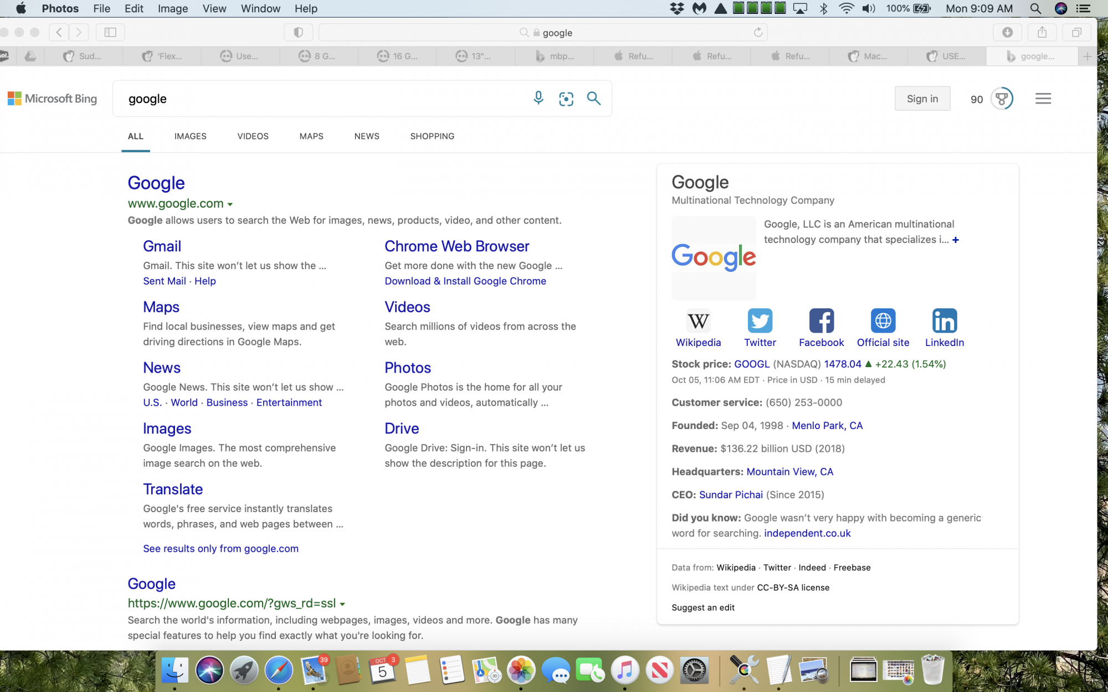
Task: Switch to the 'mbp...' Safari tab
Action: tap(554, 56)
